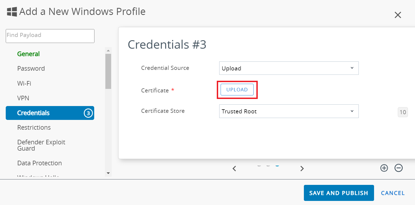
Task: Choose the Wi-Fi payload
Action: (x=24, y=83)
